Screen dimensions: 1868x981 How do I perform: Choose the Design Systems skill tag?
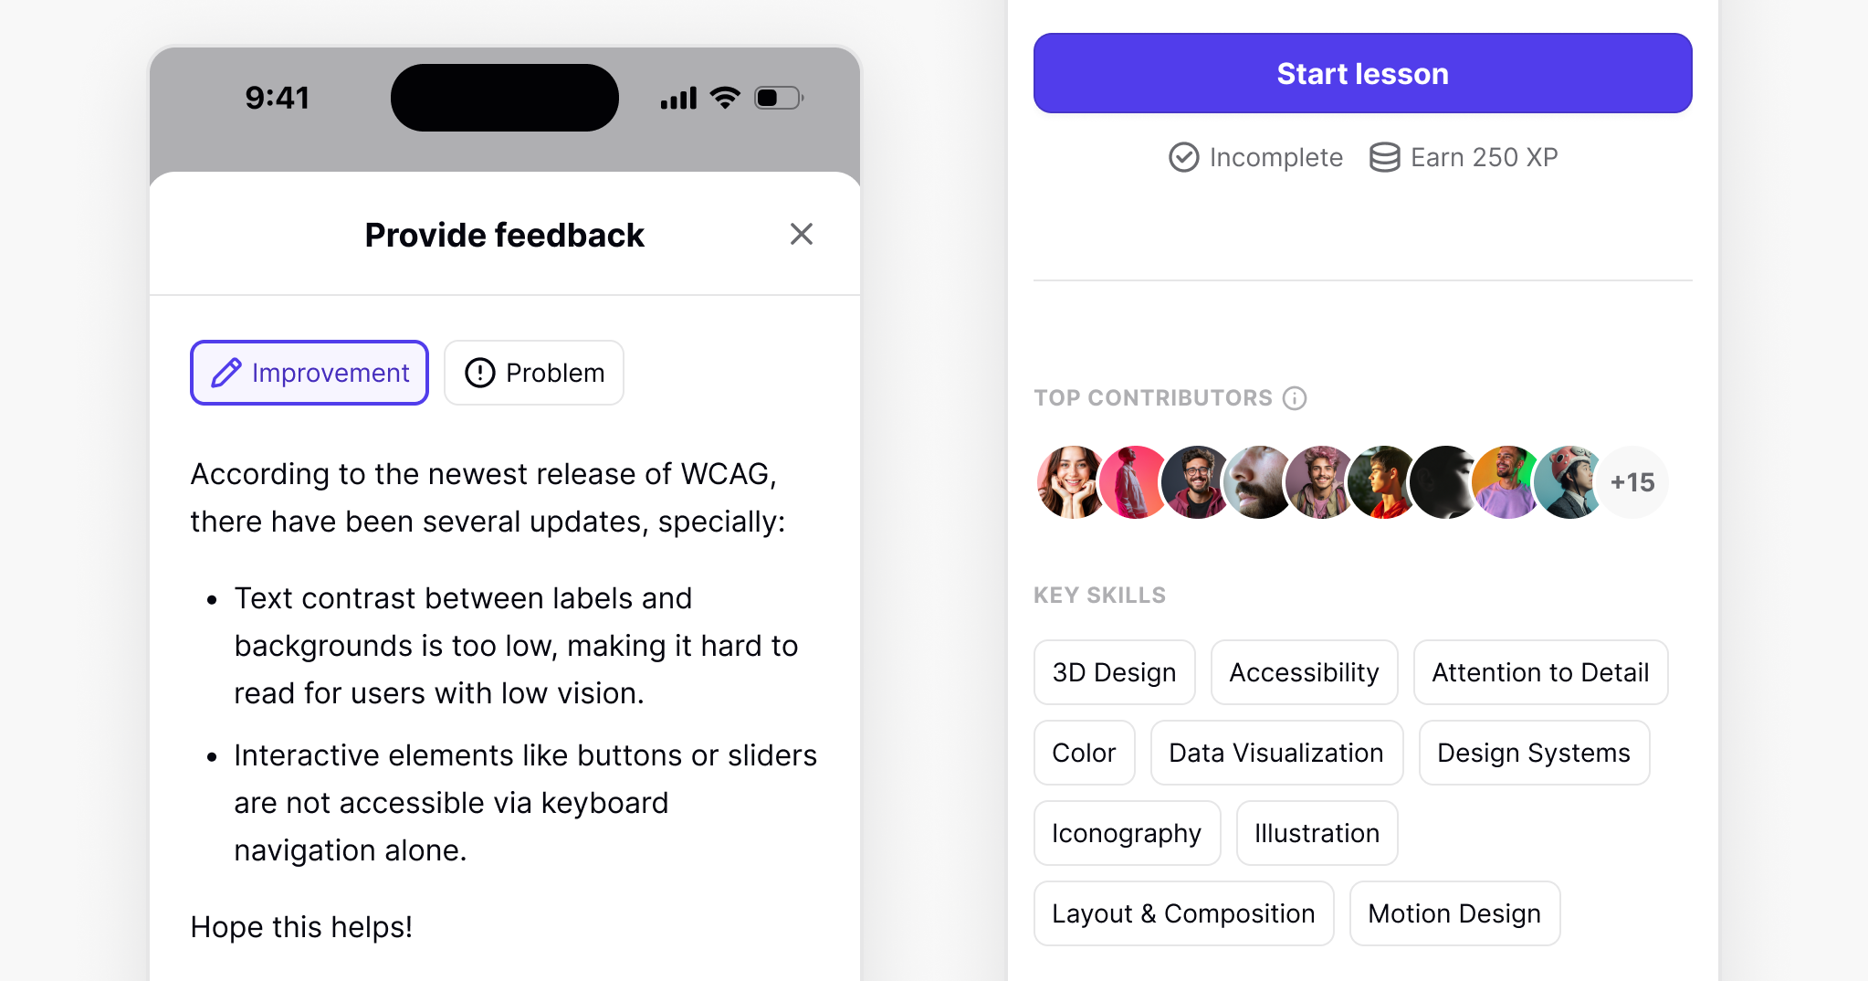pos(1534,753)
